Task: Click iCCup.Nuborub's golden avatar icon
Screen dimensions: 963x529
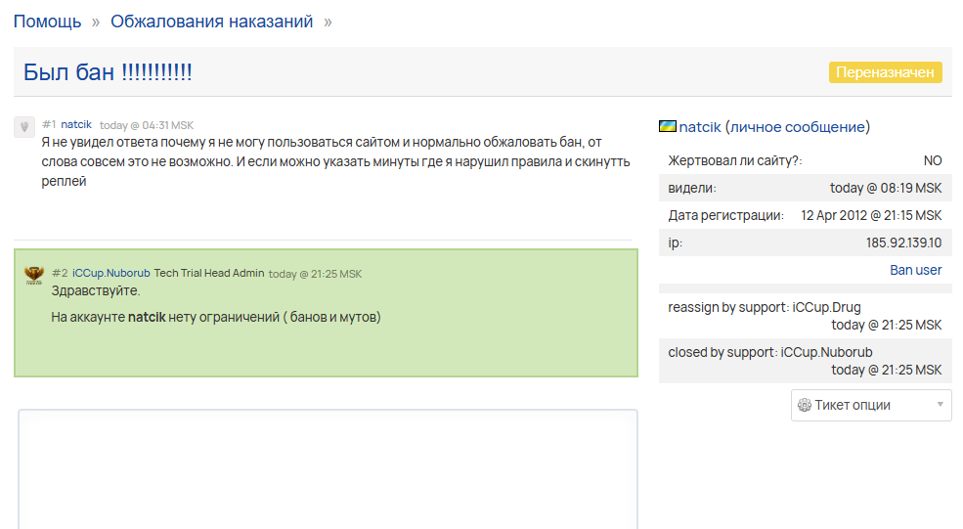Action: click(x=34, y=275)
